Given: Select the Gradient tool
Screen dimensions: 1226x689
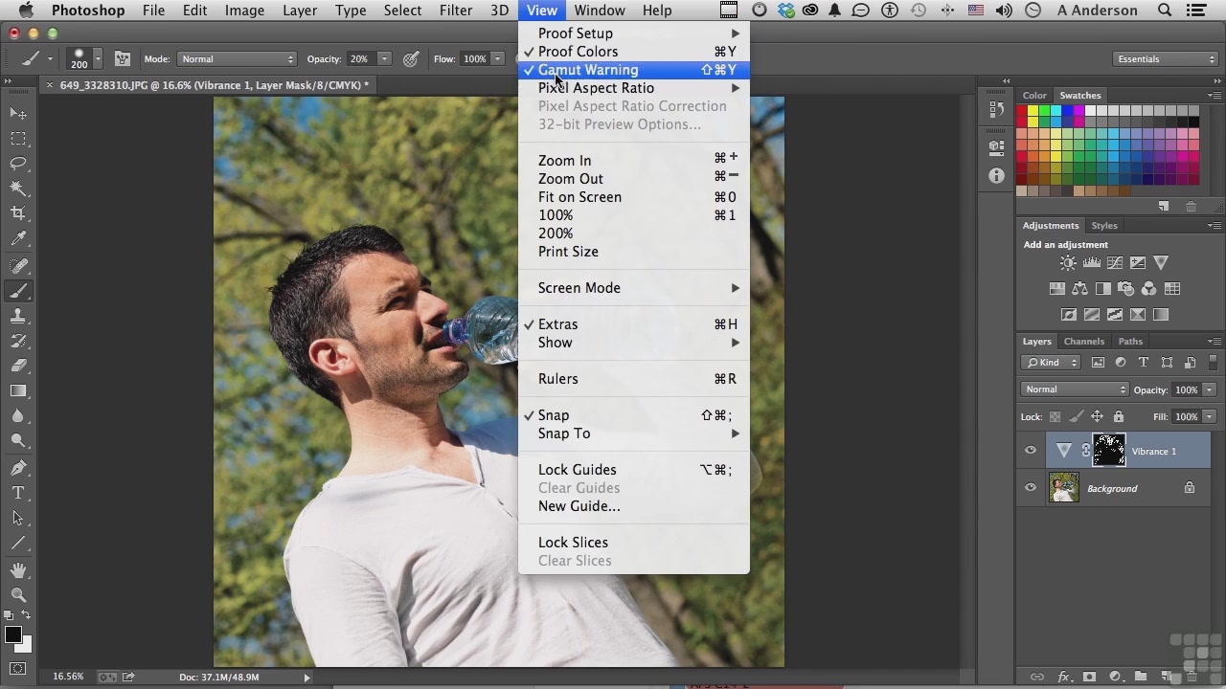Looking at the screenshot, I should [x=18, y=390].
